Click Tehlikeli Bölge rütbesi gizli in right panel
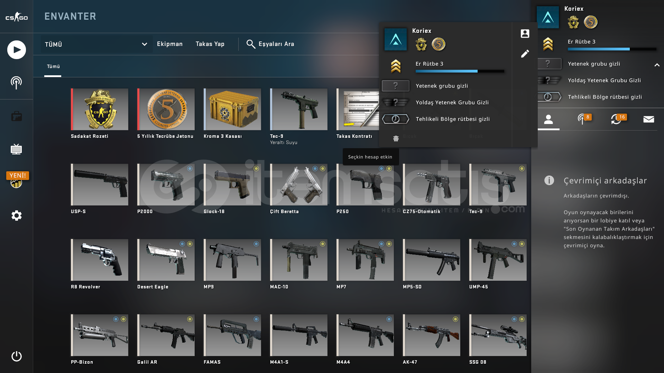 605,97
